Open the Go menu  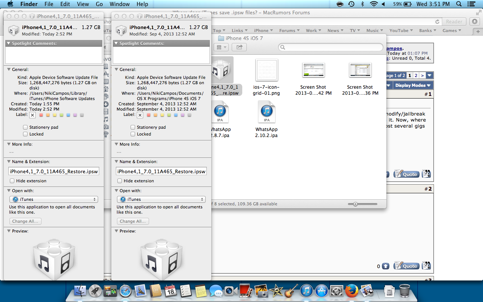tap(99, 4)
